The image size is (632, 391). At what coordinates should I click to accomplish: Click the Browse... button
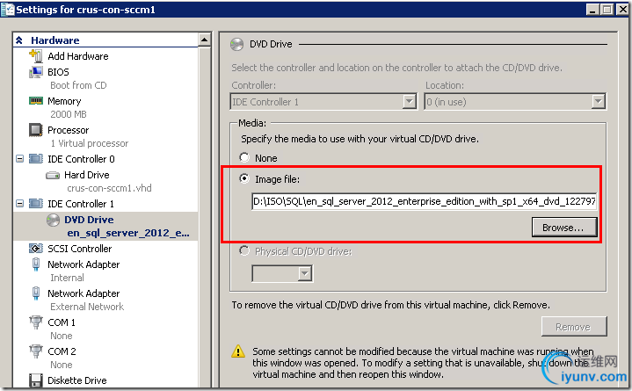click(x=564, y=228)
